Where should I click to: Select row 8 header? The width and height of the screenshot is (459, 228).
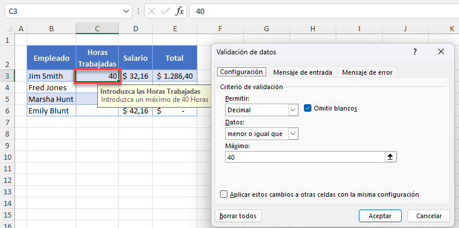(7, 134)
